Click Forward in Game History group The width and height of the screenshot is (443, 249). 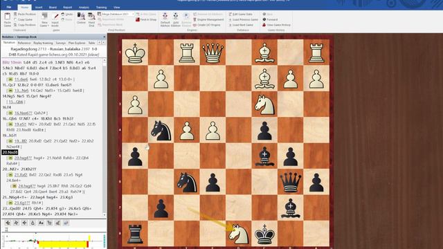270,19
